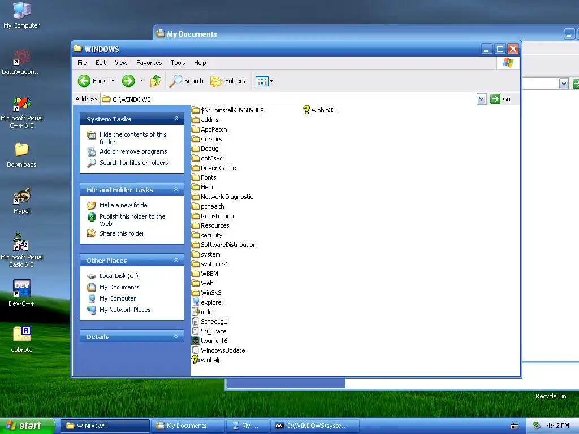Expand the Address bar dropdown
The image size is (579, 434).
point(481,99)
